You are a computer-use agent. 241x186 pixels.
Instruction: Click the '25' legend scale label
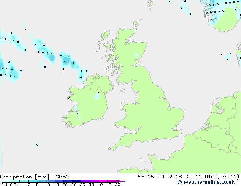point(74,184)
